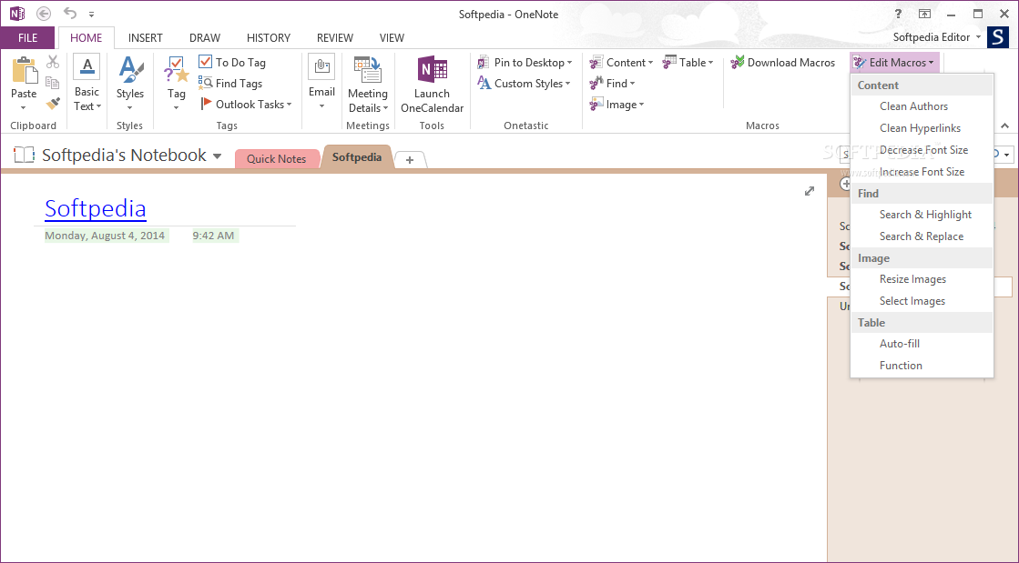The height and width of the screenshot is (563, 1019).
Task: Select the HOME ribbon tab
Action: (86, 37)
